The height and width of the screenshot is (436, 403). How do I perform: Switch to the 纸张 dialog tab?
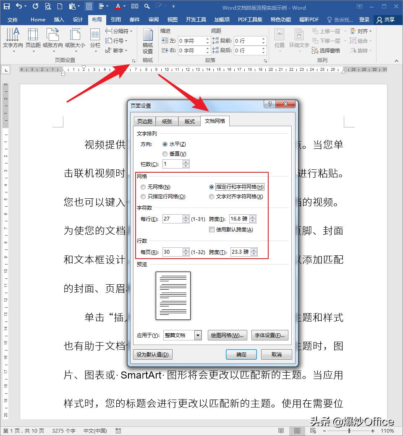tap(167, 121)
